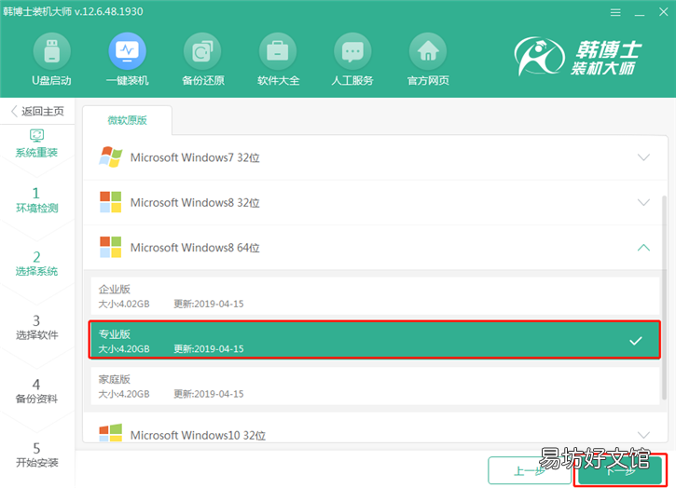The width and height of the screenshot is (676, 488).
Task: Click the Windows 7 logo icon
Action: pos(110,156)
